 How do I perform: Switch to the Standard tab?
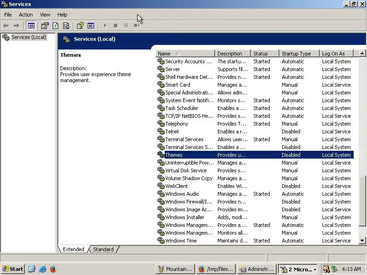point(103,249)
